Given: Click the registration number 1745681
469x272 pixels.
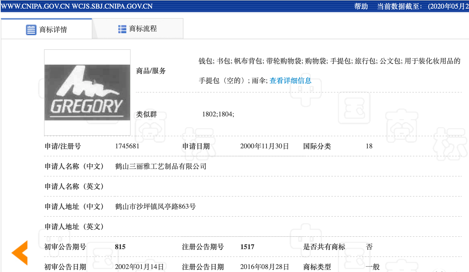Looking at the screenshot, I should pyautogui.click(x=127, y=146).
